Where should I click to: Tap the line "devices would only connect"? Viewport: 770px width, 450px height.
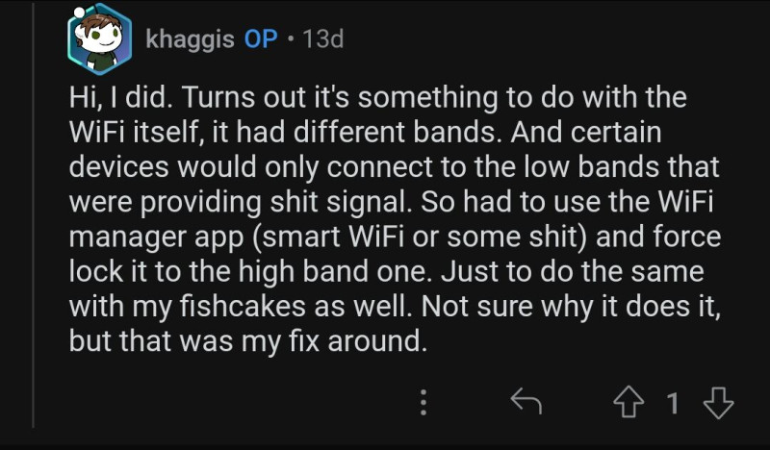pyautogui.click(x=394, y=167)
